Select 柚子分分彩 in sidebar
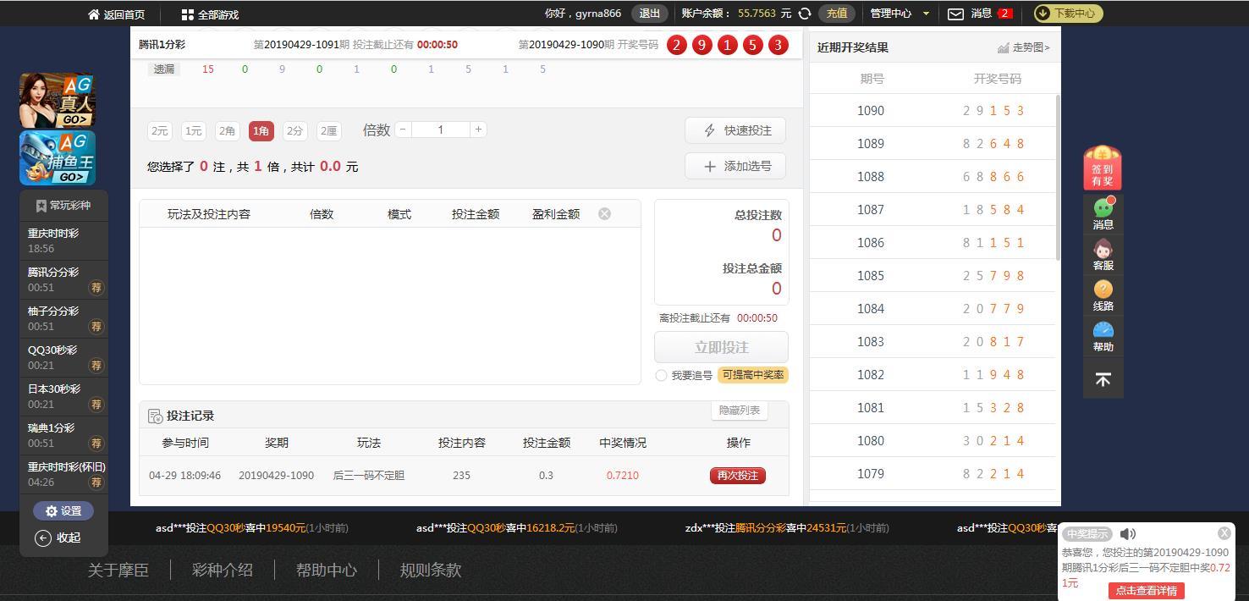1249x601 pixels. click(x=64, y=318)
